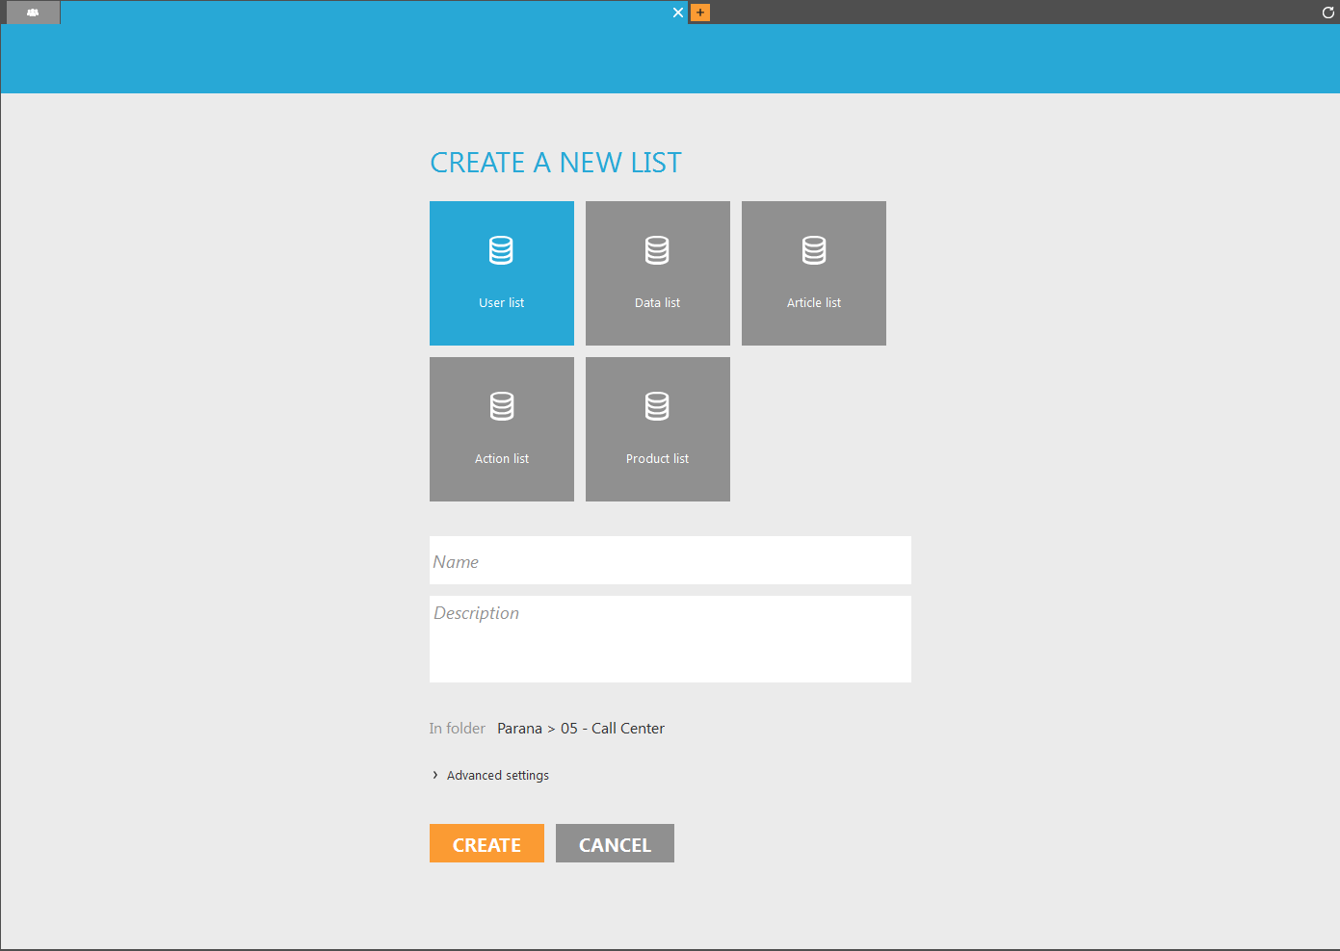Open the home tab with people icon
Viewport: 1340px width, 951px height.
(x=33, y=13)
